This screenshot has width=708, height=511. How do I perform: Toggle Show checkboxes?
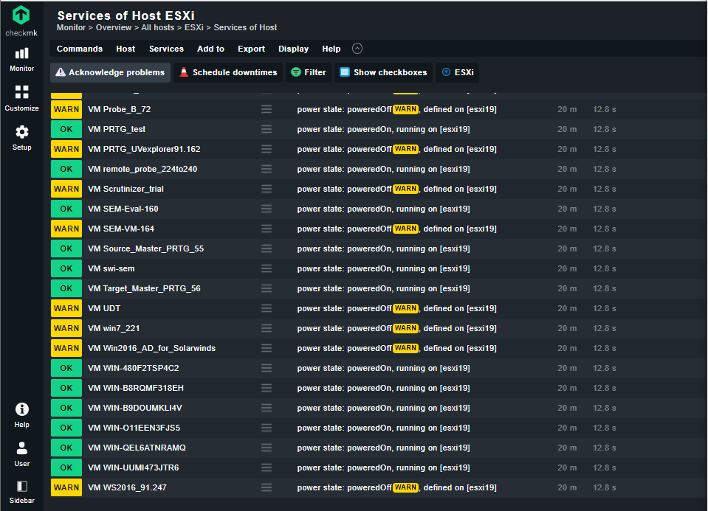click(x=383, y=72)
